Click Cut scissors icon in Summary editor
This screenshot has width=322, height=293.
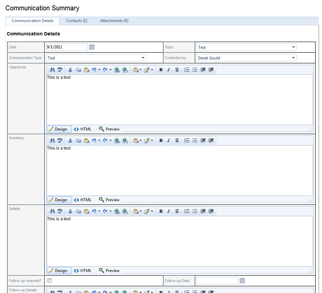[70, 140]
